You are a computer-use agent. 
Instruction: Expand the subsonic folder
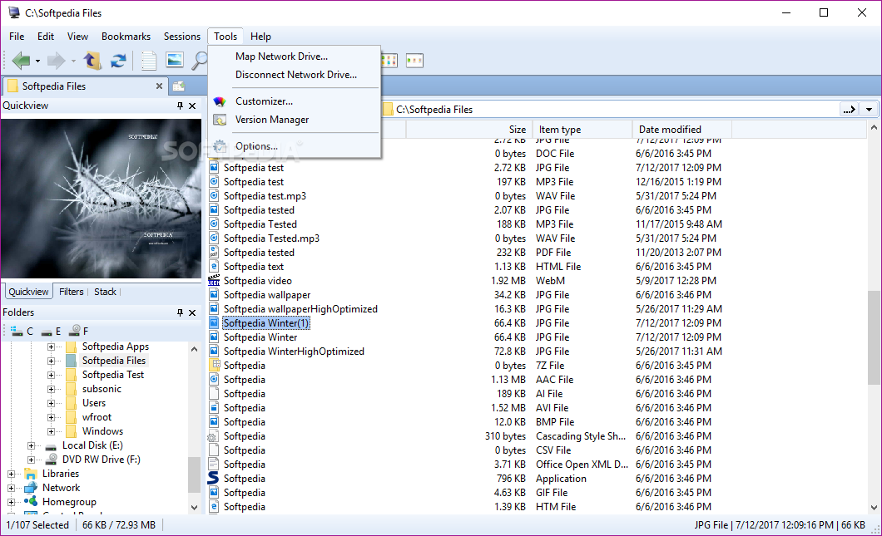pos(52,389)
